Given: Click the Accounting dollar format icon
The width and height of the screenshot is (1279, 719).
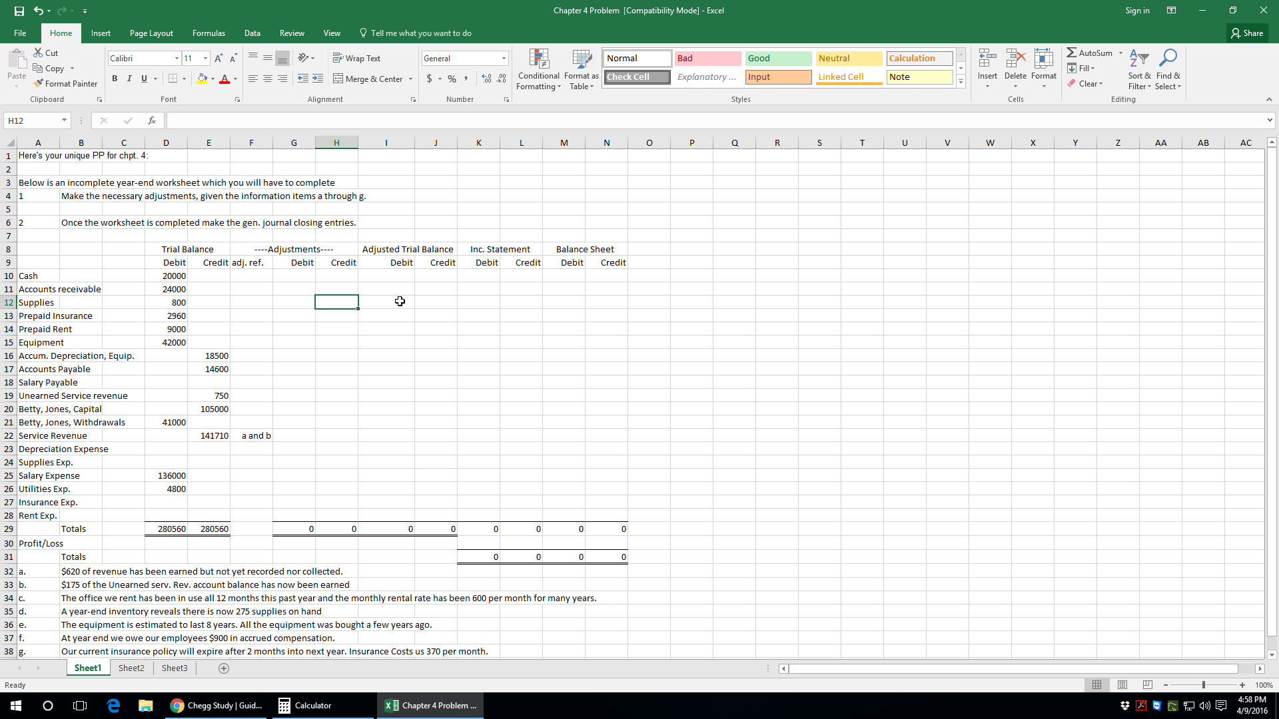Looking at the screenshot, I should pos(430,79).
